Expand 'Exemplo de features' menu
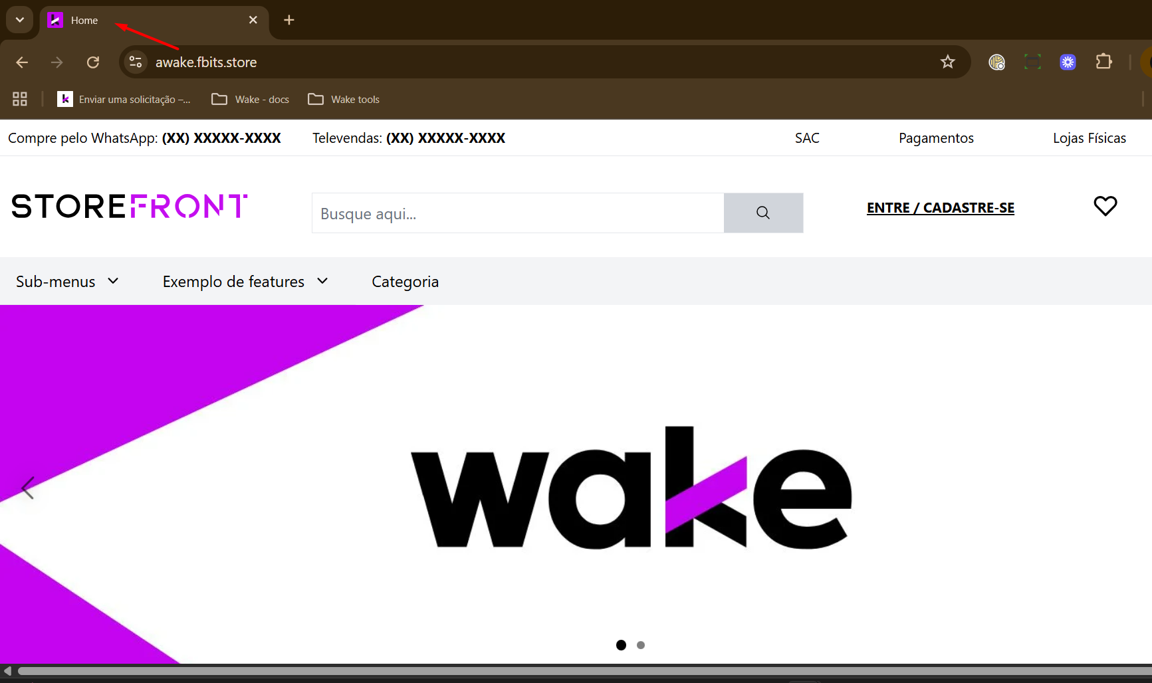1152x683 pixels. pyautogui.click(x=245, y=282)
